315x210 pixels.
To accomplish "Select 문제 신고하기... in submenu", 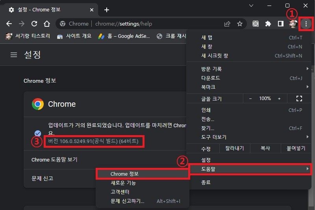I will (x=143, y=201).
